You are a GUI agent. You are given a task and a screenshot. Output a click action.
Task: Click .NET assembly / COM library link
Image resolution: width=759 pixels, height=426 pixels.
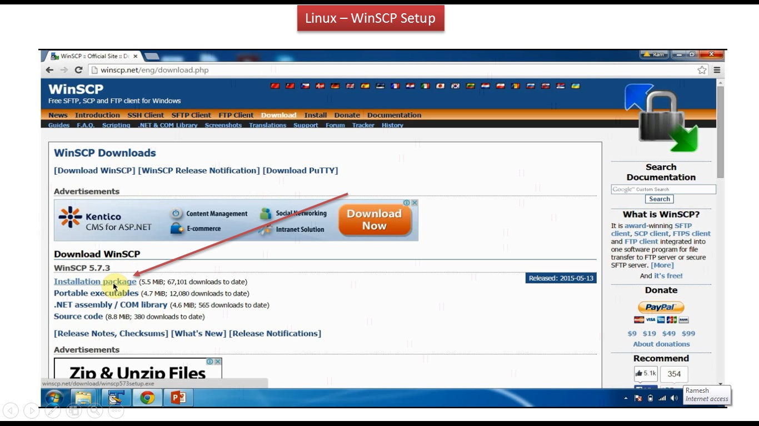pos(111,305)
